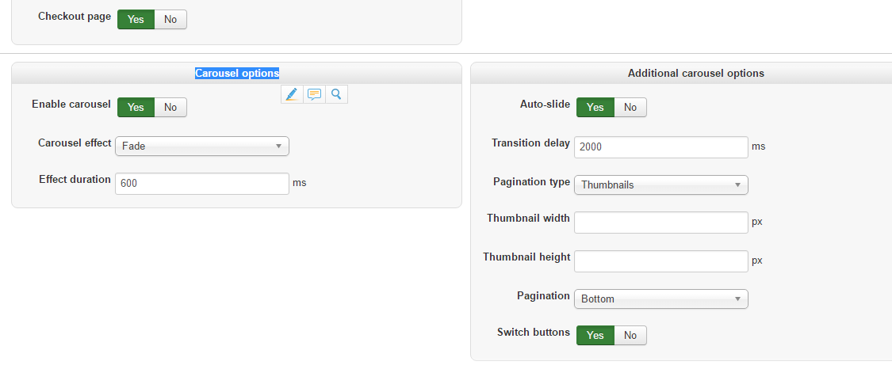This screenshot has height=369, width=892.
Task: Disable carousel with the No button
Action: click(170, 107)
